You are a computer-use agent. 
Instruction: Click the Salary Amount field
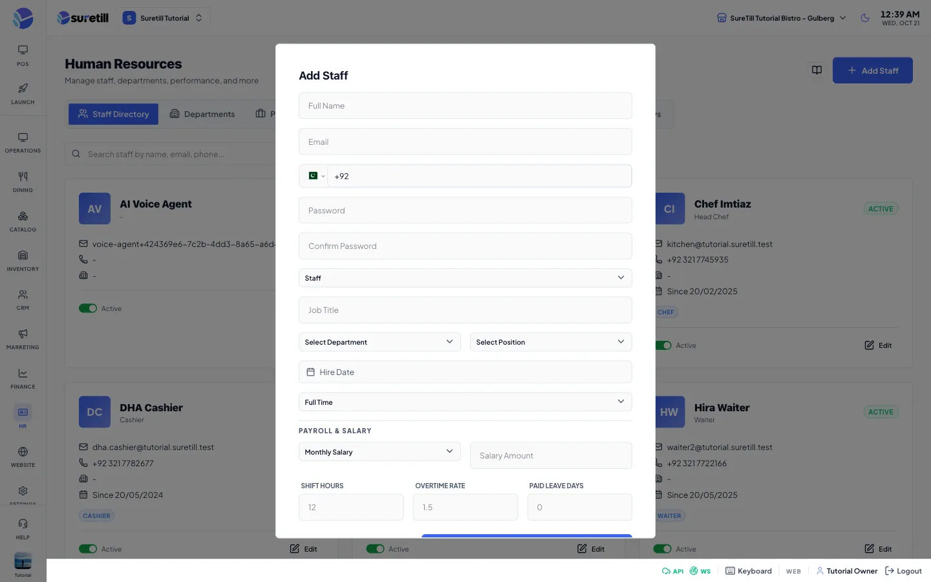[x=551, y=455]
